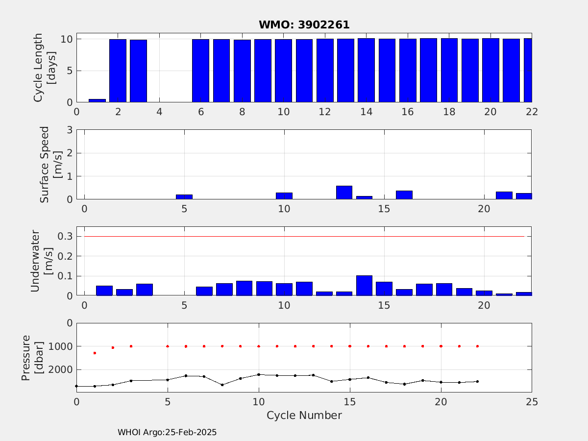This screenshot has height=441, width=588.
Task: Click the black pressure point at cycle 10
Action: [259, 374]
